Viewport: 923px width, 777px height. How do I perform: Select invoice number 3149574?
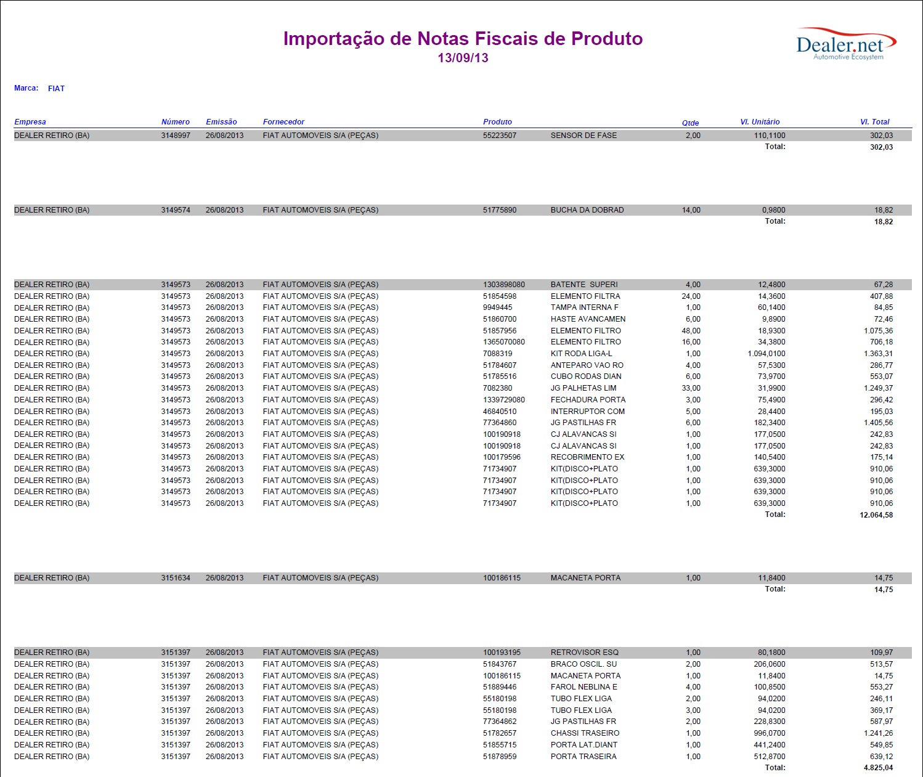tap(176, 210)
